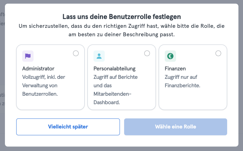
Task: Click Zugriff auf Berichte description text
Action: pyautogui.click(x=115, y=77)
